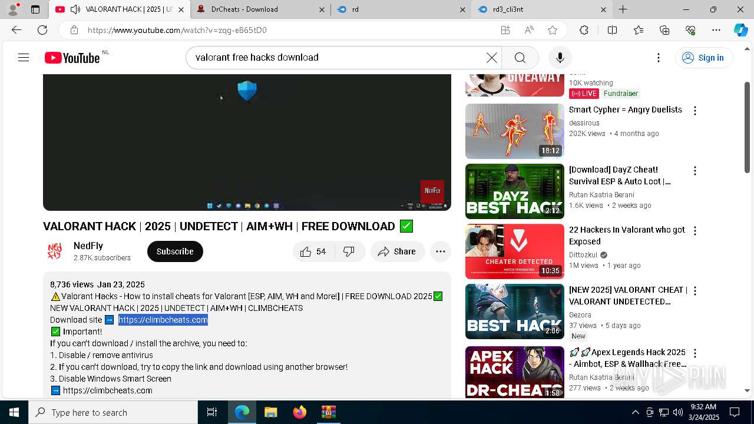Open the YouTube hamburger guide menu
The height and width of the screenshot is (424, 754).
24,58
